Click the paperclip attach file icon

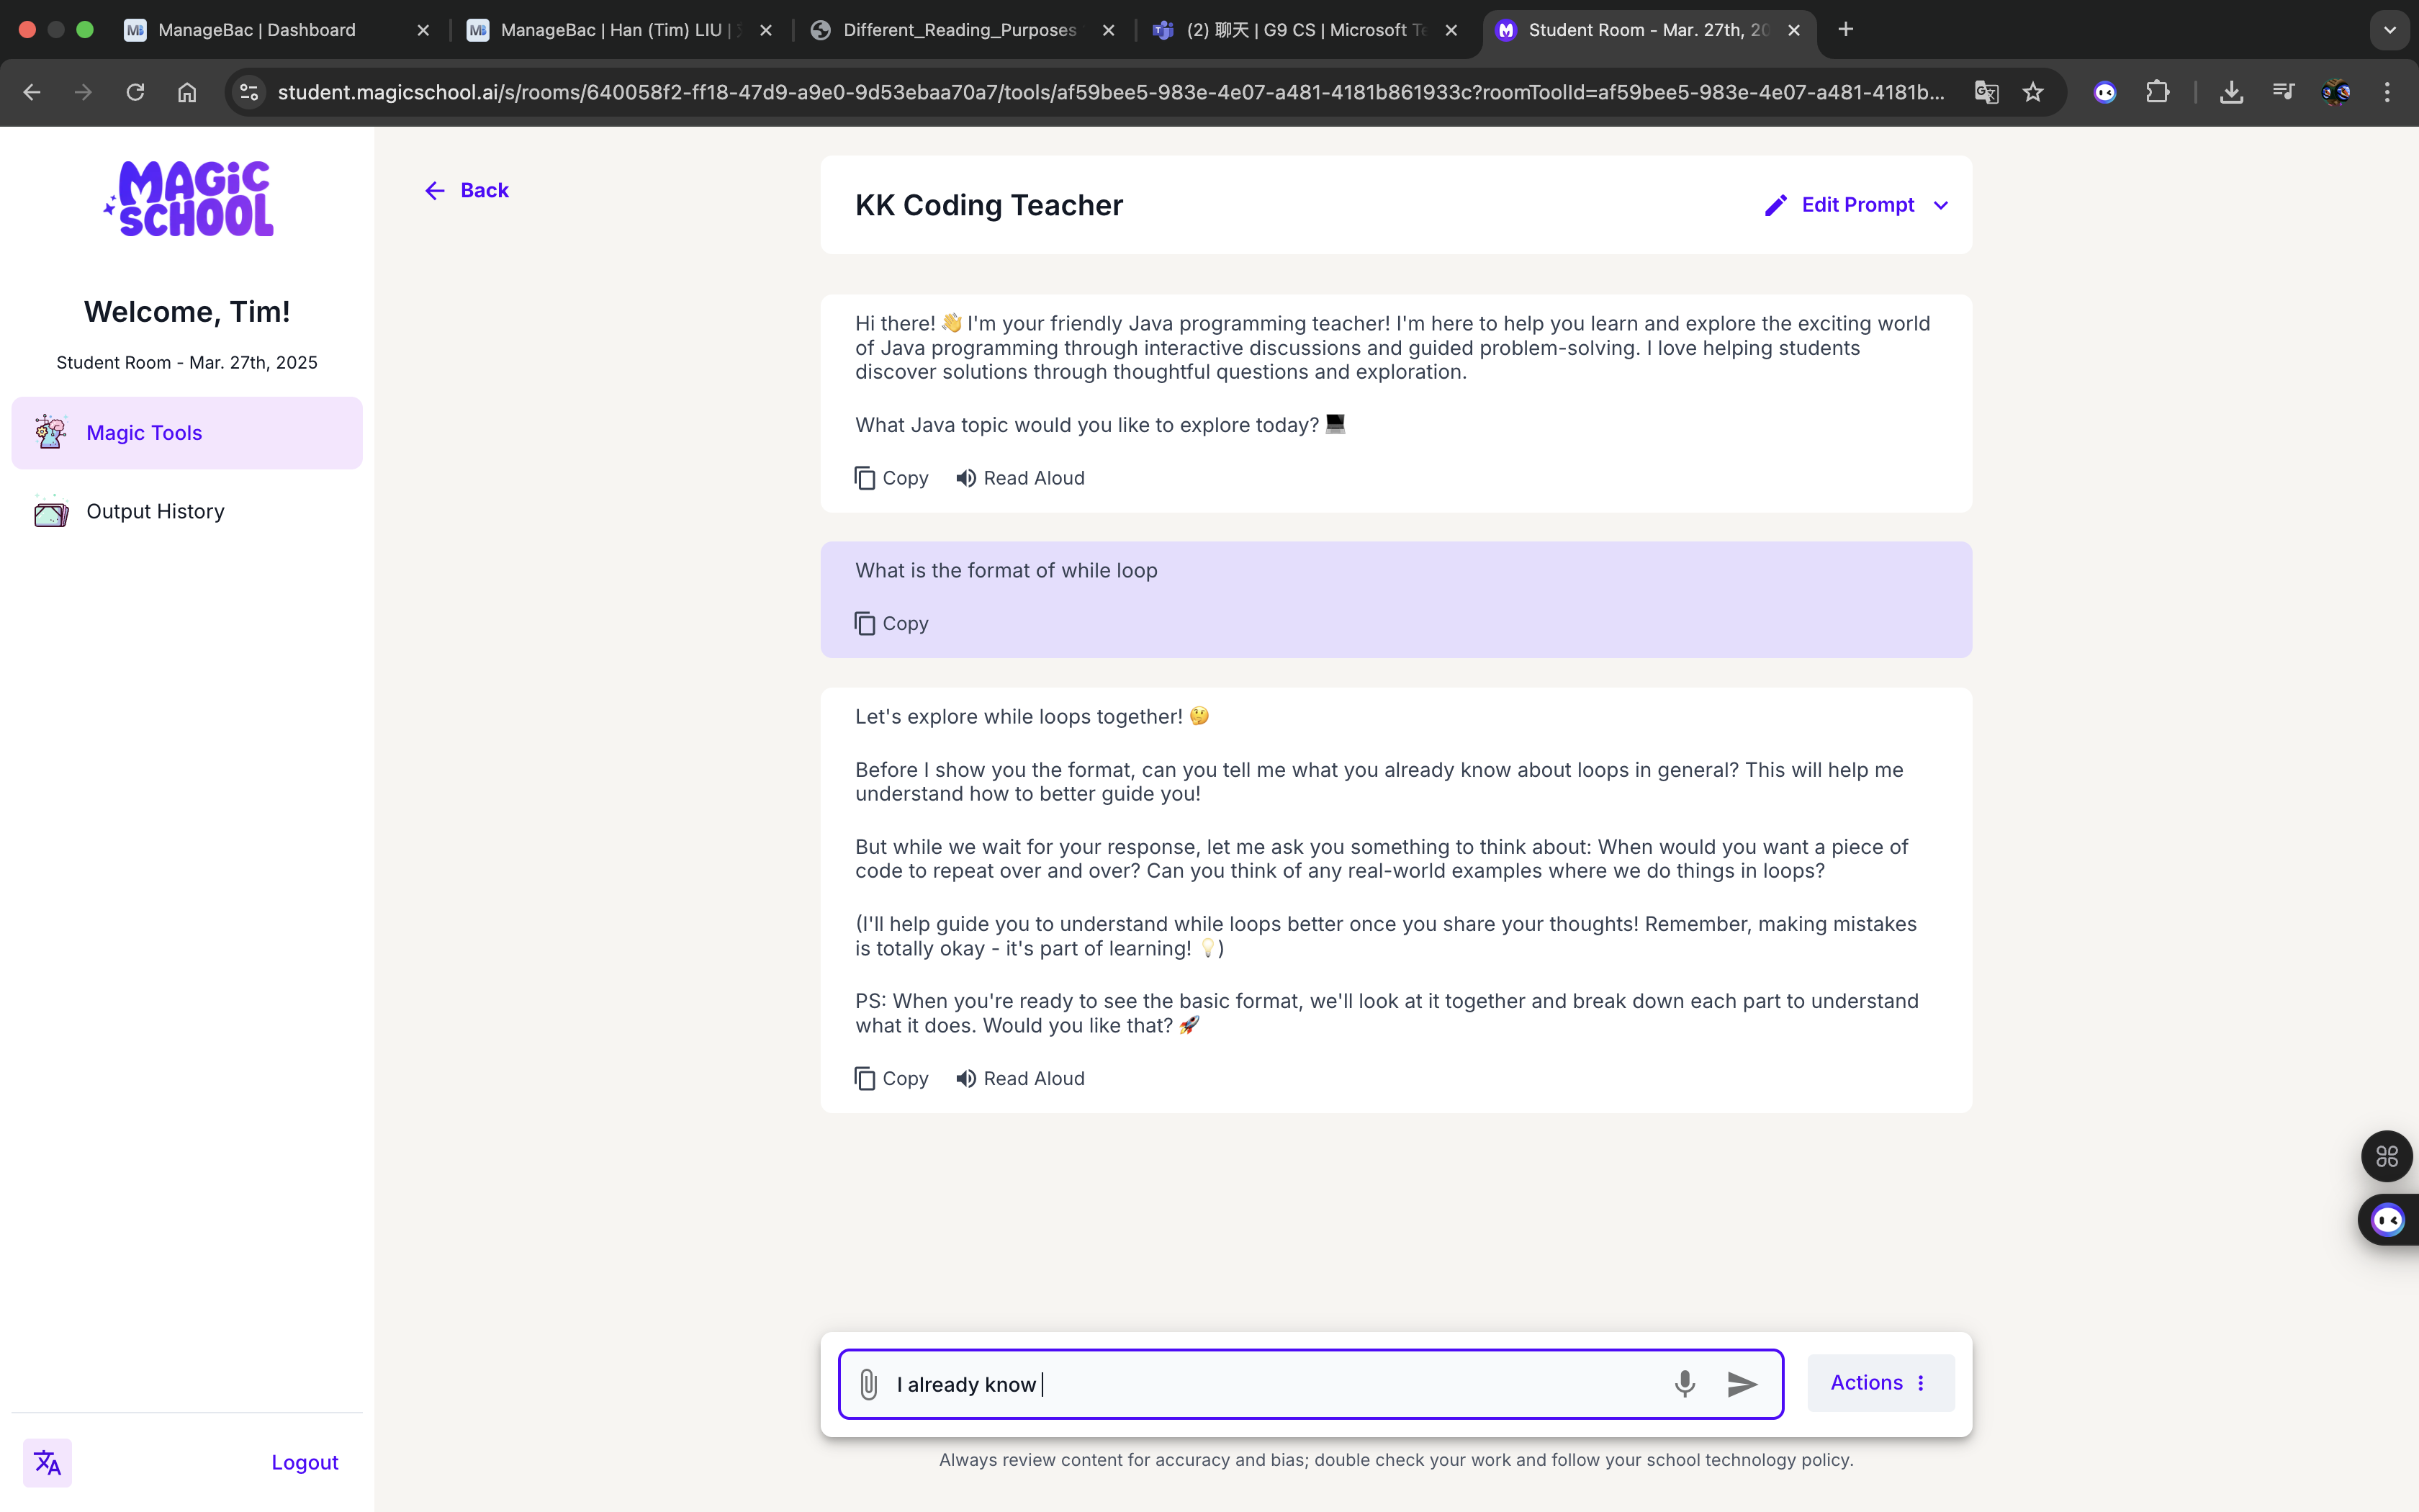(868, 1384)
